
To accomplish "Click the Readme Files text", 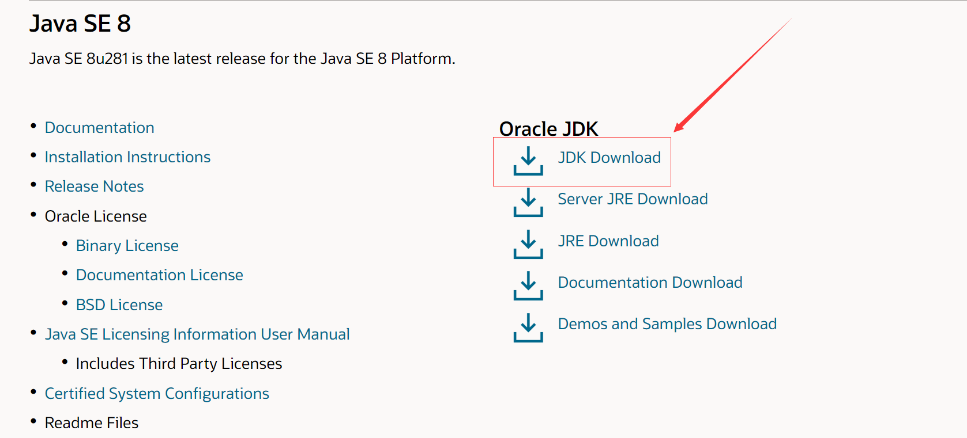I will point(92,423).
